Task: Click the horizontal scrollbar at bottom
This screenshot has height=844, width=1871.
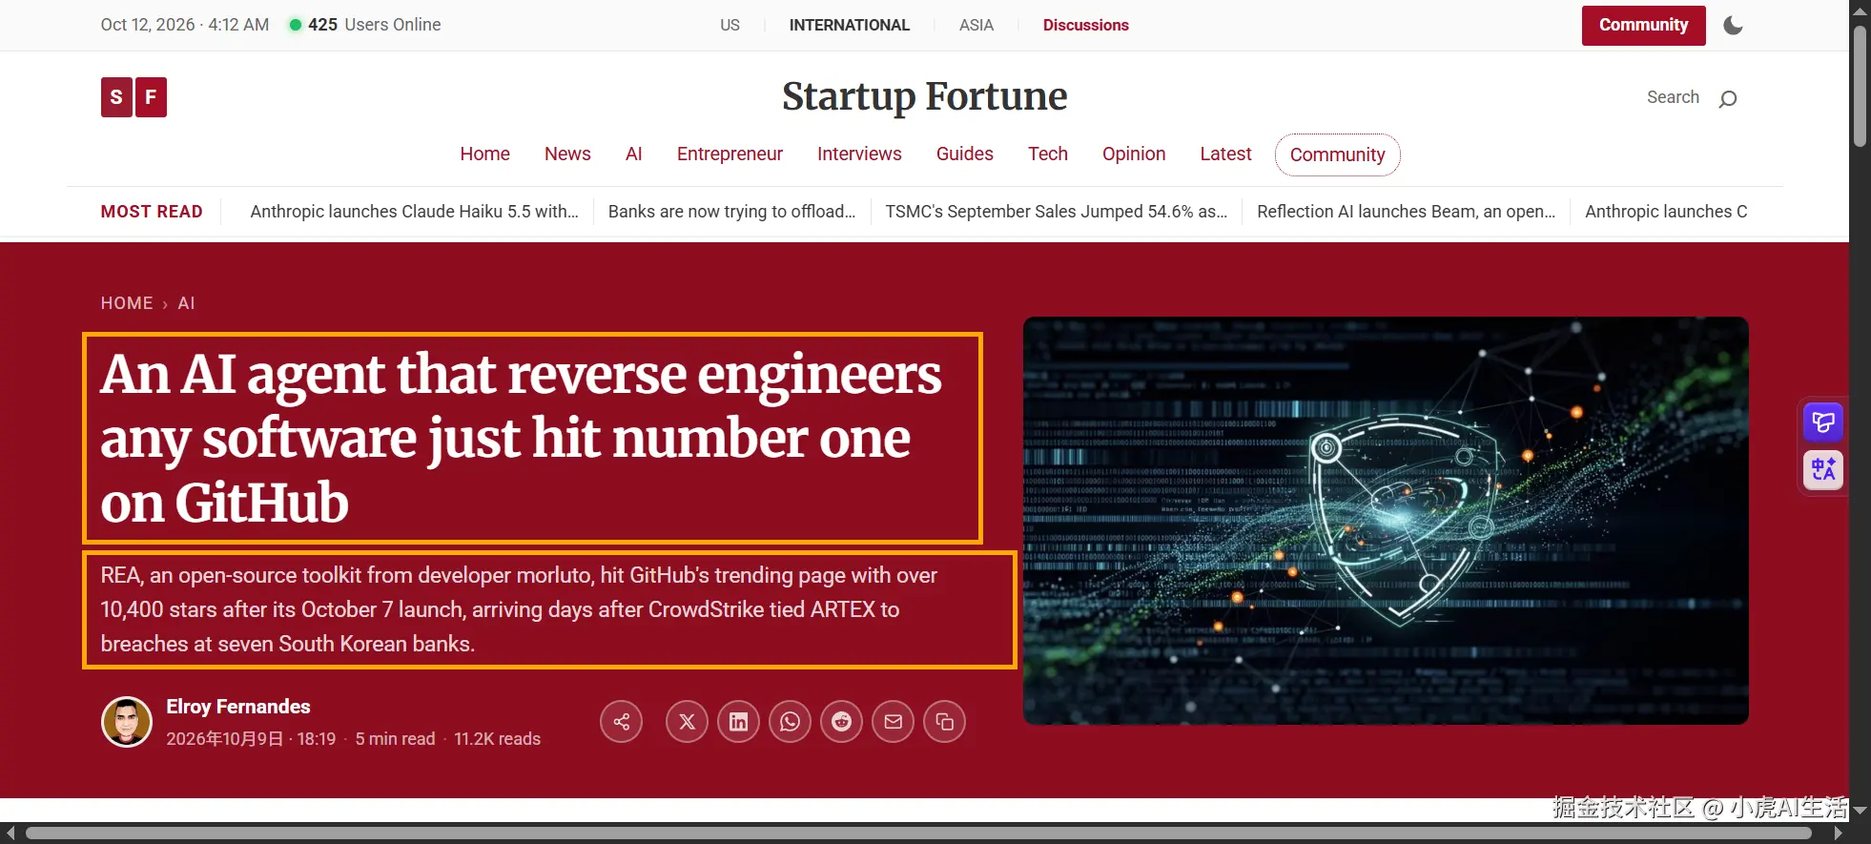Action: click(917, 834)
